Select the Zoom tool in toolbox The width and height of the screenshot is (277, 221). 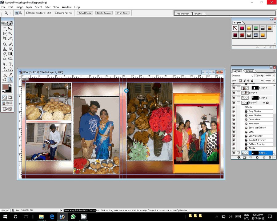pos(10,79)
